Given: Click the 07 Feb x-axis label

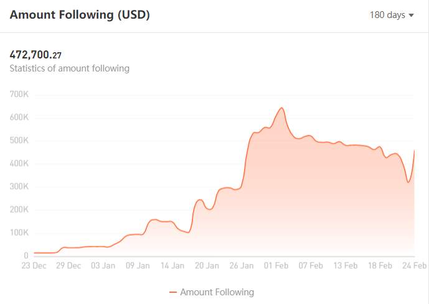Looking at the screenshot, I should (x=311, y=265).
